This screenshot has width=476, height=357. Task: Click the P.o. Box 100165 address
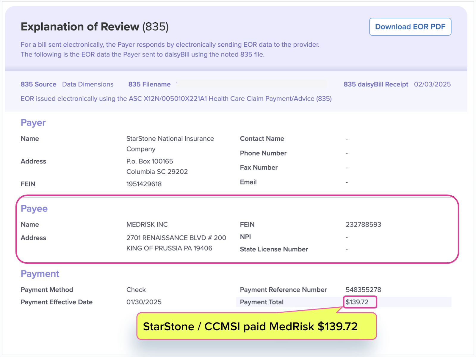[150, 162]
